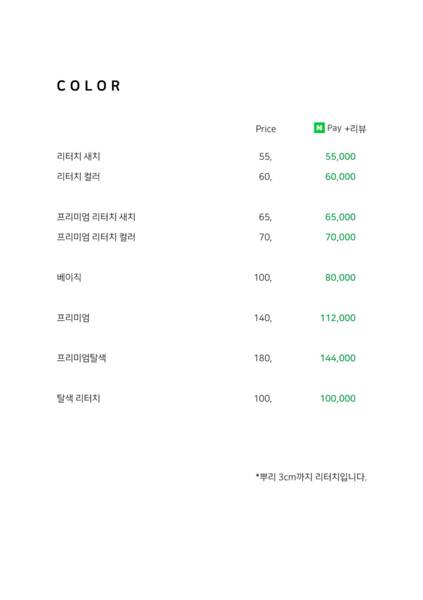423x600 pixels.
Task: Click the green 112,000 price
Action: pos(337,318)
